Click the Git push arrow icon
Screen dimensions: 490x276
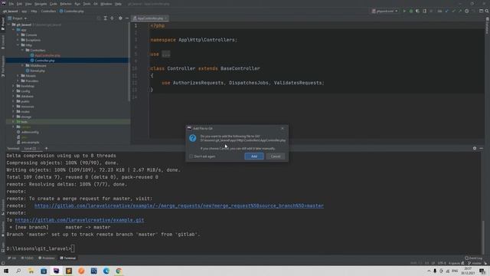(460, 11)
